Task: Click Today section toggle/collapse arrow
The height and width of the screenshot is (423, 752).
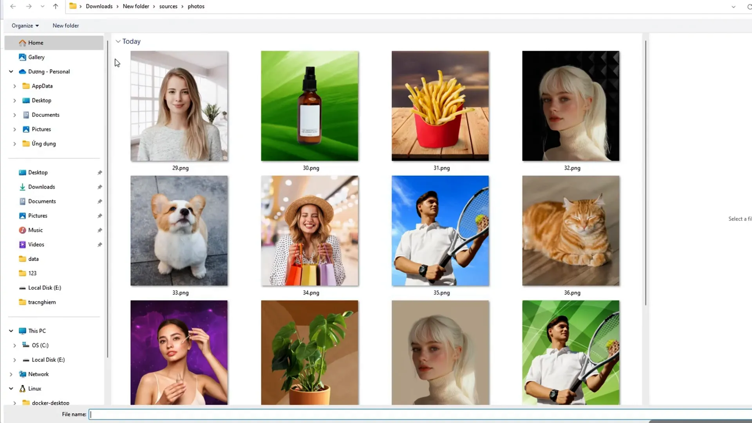Action: [x=118, y=41]
